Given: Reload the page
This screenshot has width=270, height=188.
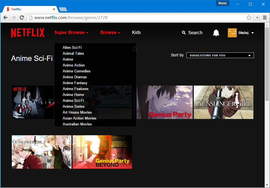Looking at the screenshot, I should [x=22, y=17].
